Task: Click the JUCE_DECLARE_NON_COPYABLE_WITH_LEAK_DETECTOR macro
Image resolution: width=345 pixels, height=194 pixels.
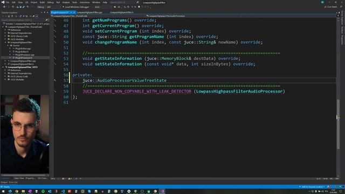Action: (137, 91)
